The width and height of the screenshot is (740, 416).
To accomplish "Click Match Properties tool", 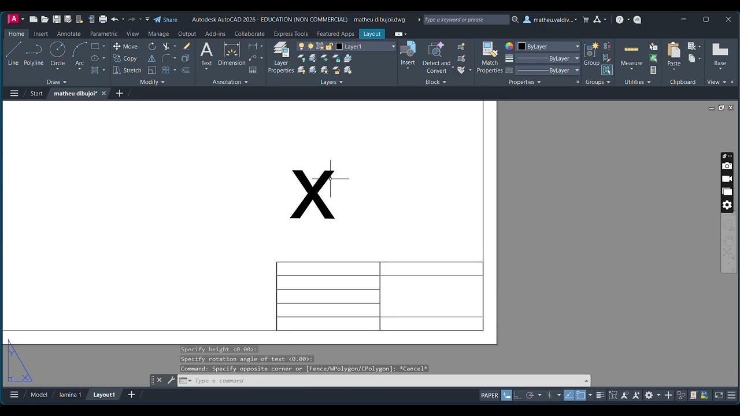I will [x=490, y=58].
